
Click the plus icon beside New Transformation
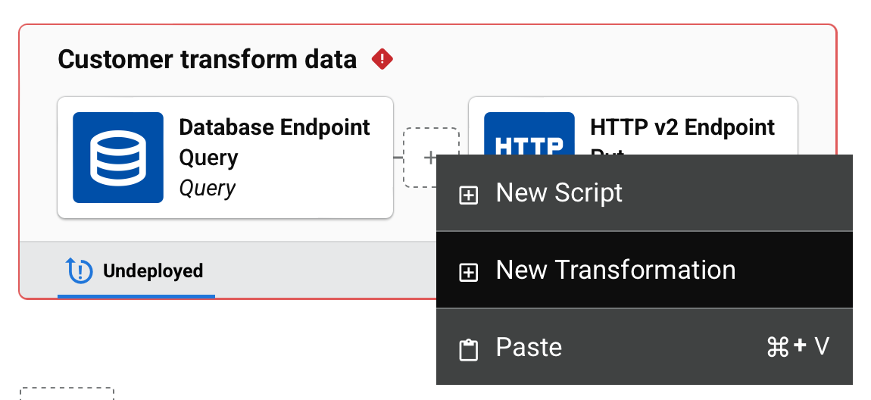[x=469, y=273]
